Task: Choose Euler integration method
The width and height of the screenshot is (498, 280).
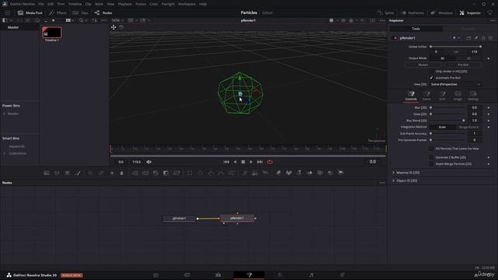Action: (x=443, y=127)
